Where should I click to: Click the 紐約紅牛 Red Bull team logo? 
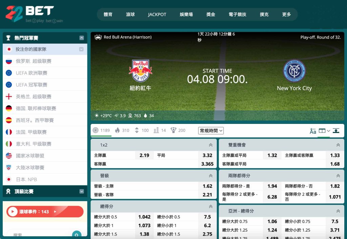141,71
